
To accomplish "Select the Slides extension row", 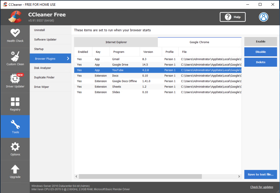I will pos(158,92).
